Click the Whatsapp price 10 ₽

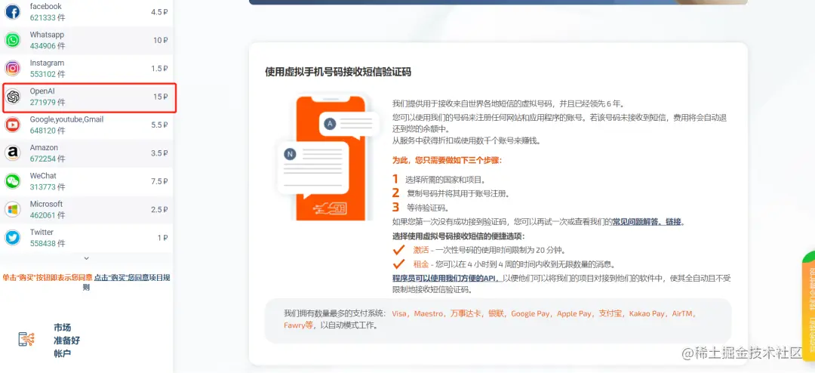click(160, 40)
